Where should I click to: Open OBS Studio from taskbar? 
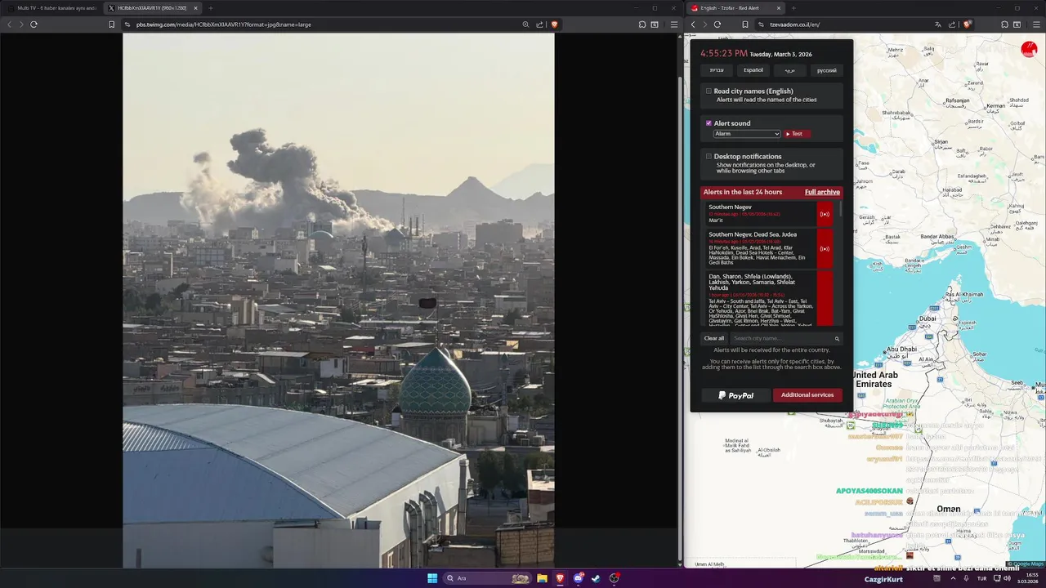click(615, 578)
